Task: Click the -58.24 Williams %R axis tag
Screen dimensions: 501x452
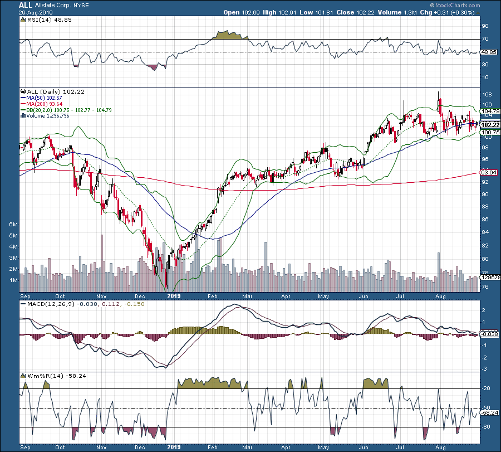Action: (x=490, y=412)
